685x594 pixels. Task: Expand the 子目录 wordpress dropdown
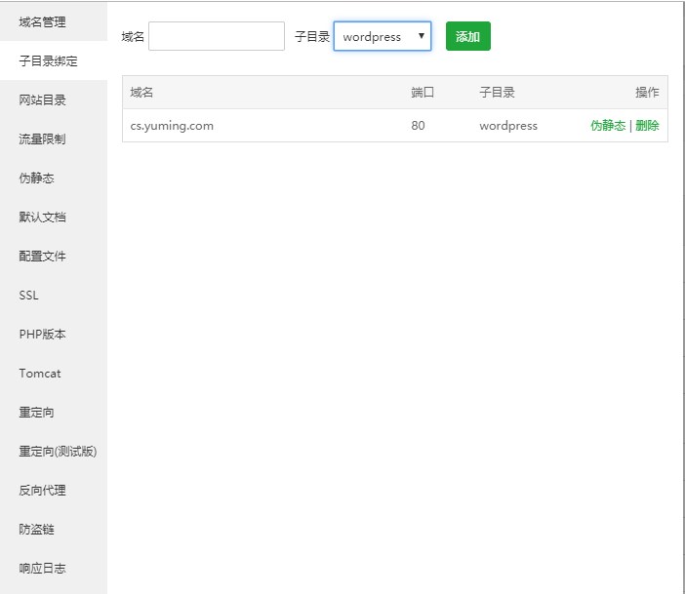pos(383,36)
